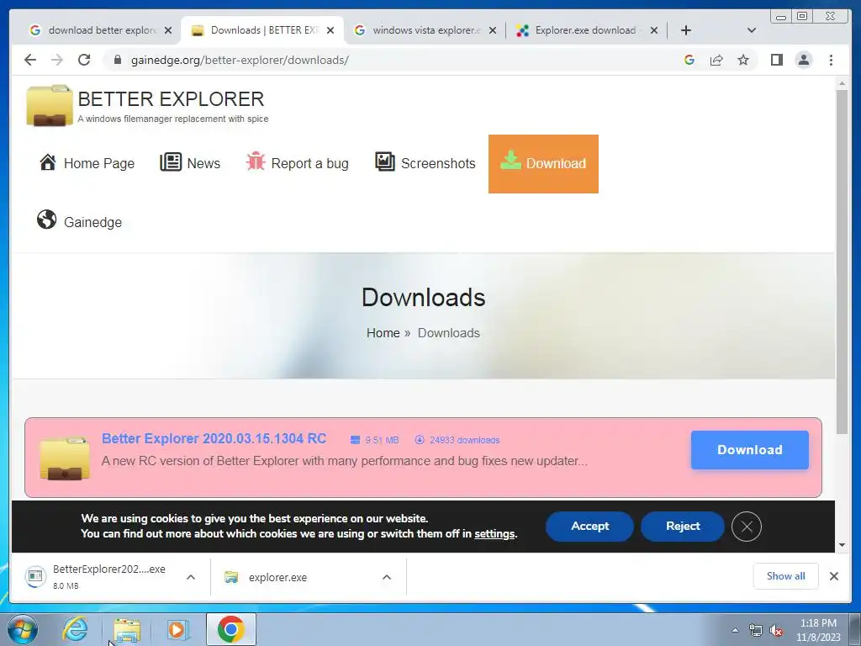Image resolution: width=861 pixels, height=646 pixels.
Task: Dismiss cookie banner with round X
Action: (747, 527)
